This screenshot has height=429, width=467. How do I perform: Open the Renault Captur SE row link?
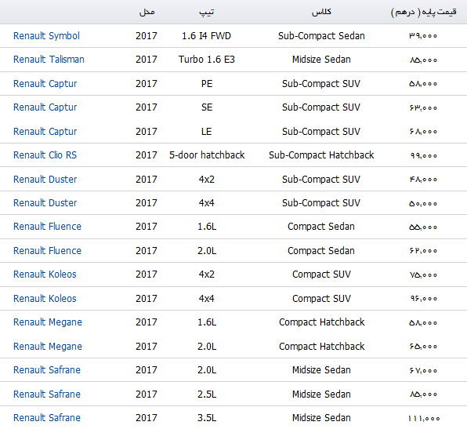pyautogui.click(x=45, y=107)
